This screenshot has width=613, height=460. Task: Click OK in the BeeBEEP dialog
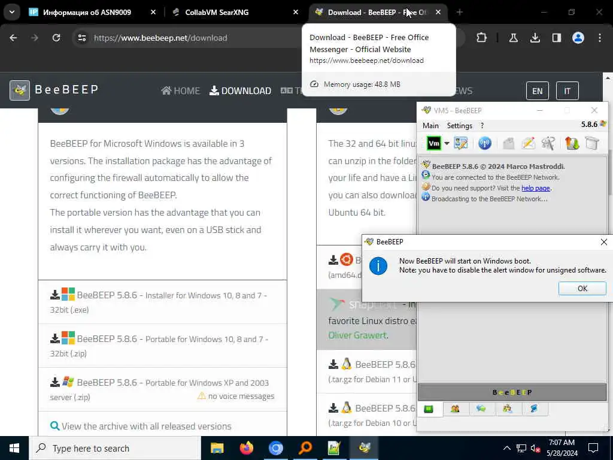(582, 288)
